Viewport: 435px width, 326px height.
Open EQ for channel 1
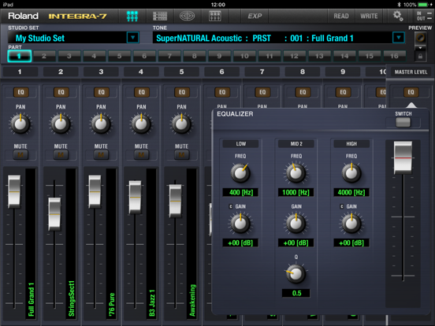tap(20, 92)
